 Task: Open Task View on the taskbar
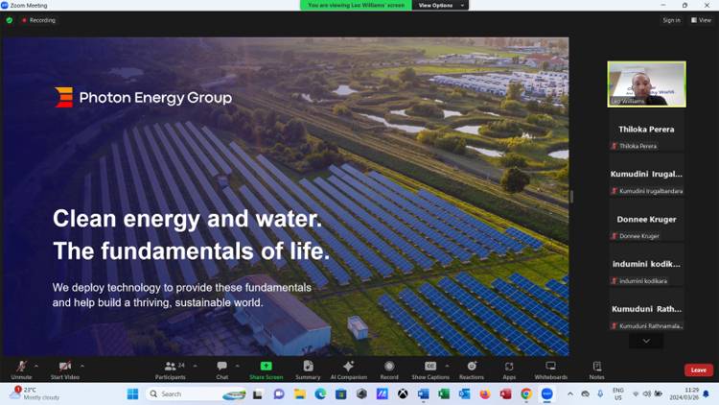click(x=258, y=394)
